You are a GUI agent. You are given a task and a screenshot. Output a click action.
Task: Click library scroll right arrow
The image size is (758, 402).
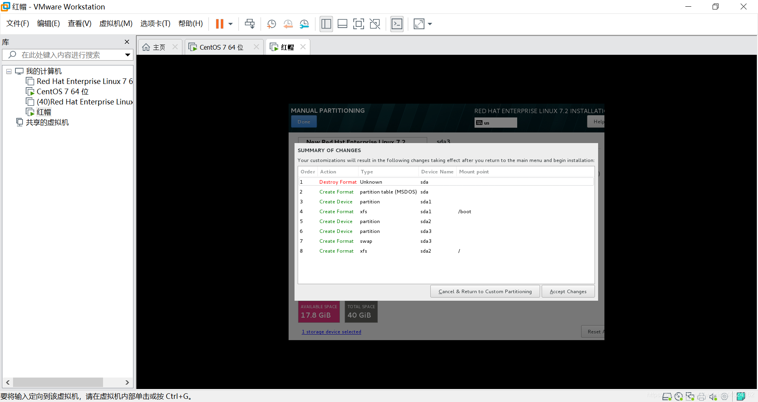click(127, 382)
